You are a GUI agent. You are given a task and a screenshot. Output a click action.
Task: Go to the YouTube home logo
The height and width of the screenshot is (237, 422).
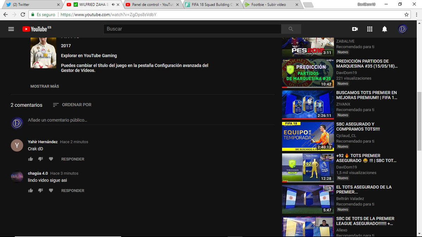point(37,29)
